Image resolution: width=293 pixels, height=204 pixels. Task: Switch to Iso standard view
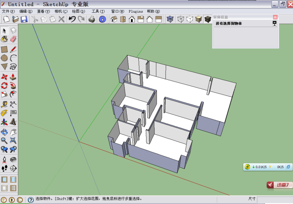click(114, 19)
